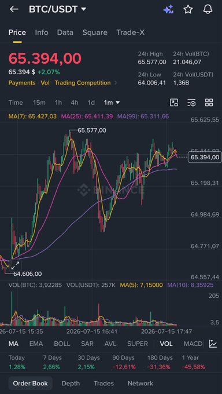Click the current price 65.394,00 headline
Viewport: 222px width, 394px height.
pos(45,59)
